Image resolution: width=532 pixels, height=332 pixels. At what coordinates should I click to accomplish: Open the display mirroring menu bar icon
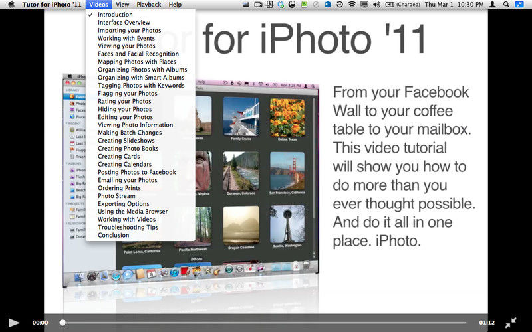(364, 5)
